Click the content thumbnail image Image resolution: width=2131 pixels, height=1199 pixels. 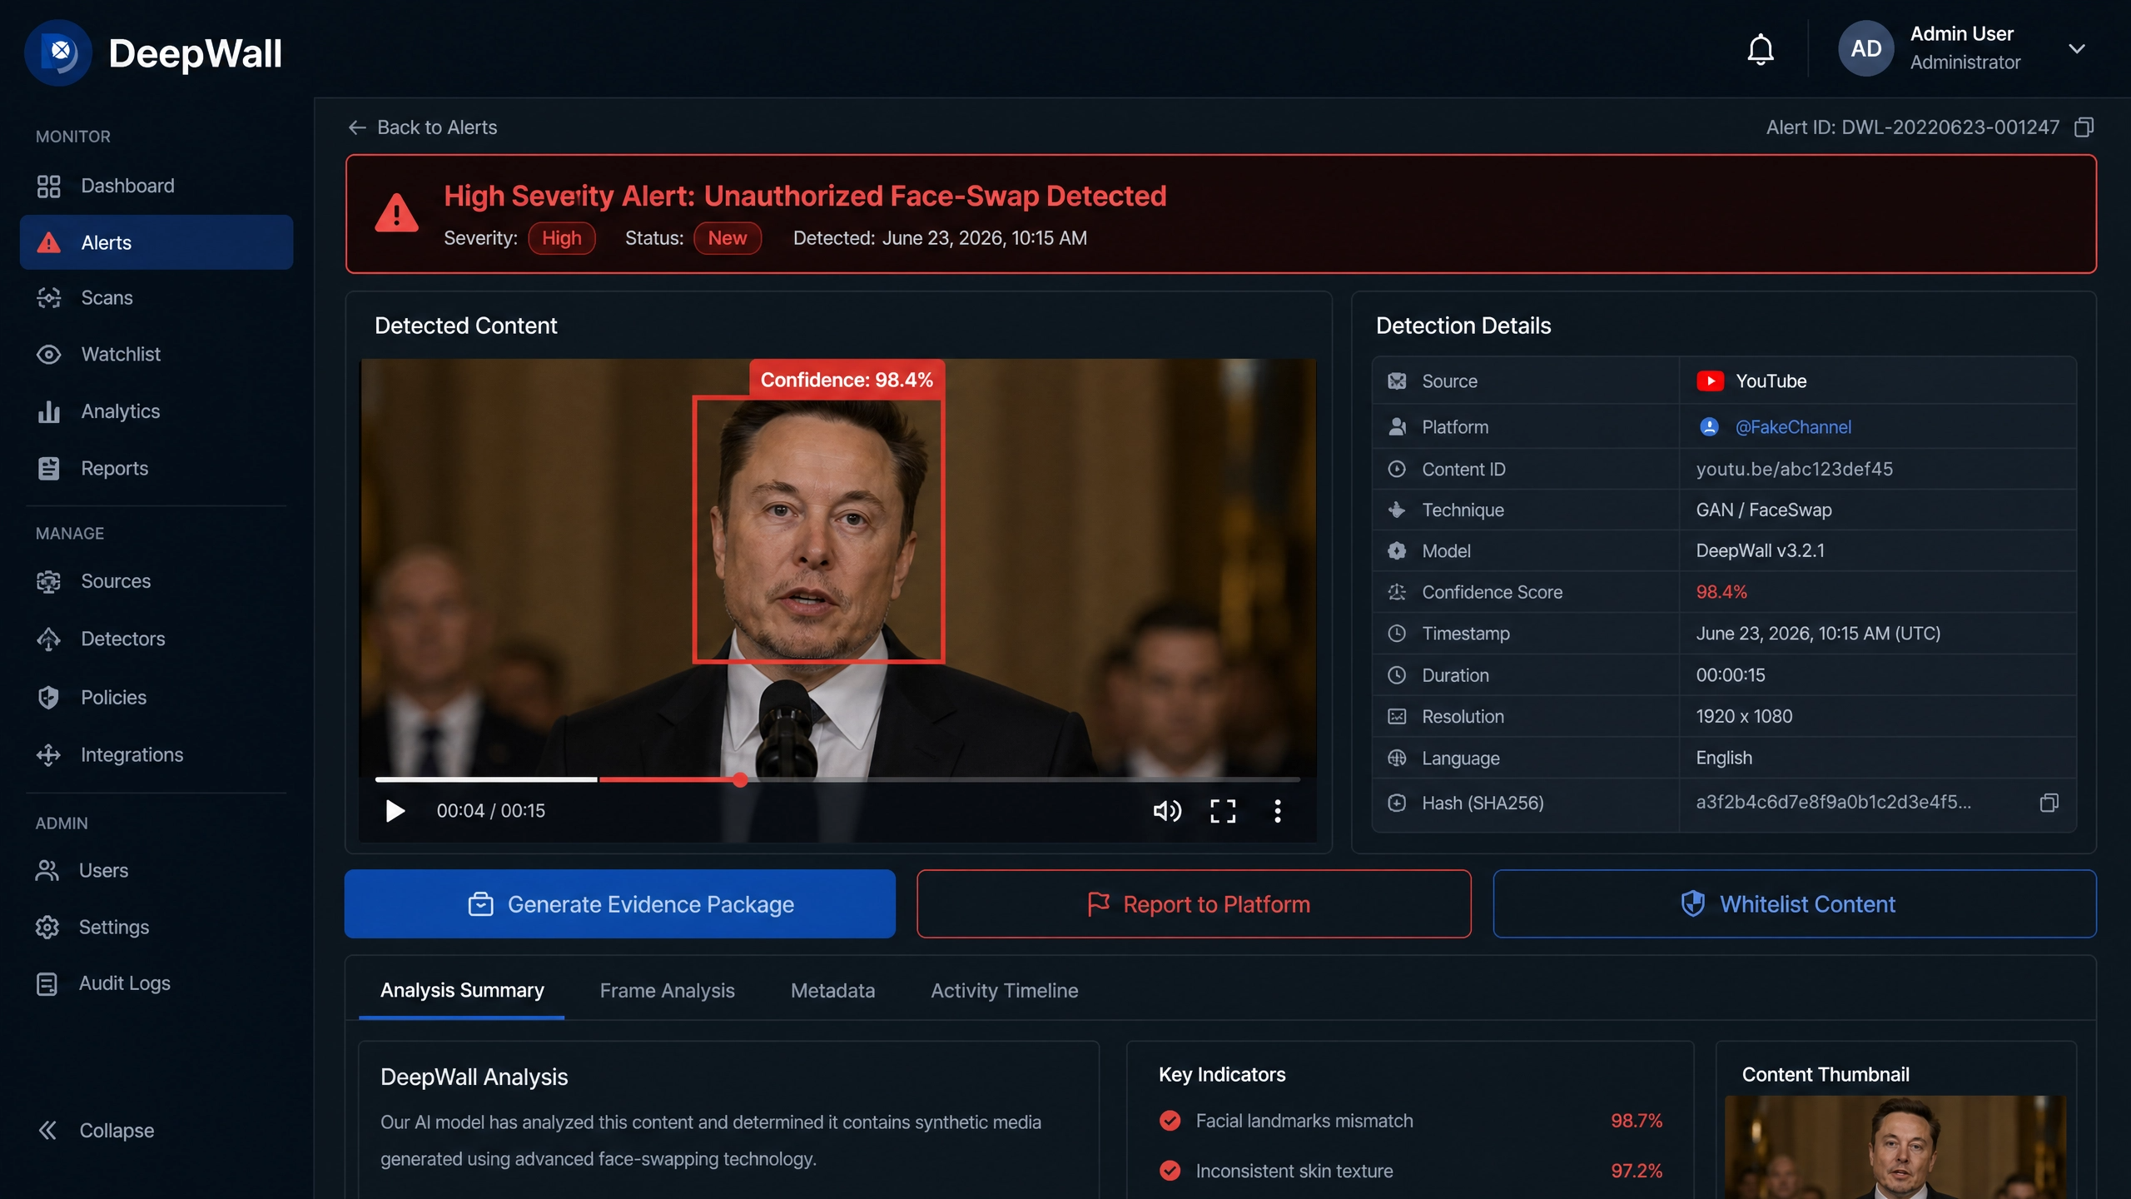1895,1147
